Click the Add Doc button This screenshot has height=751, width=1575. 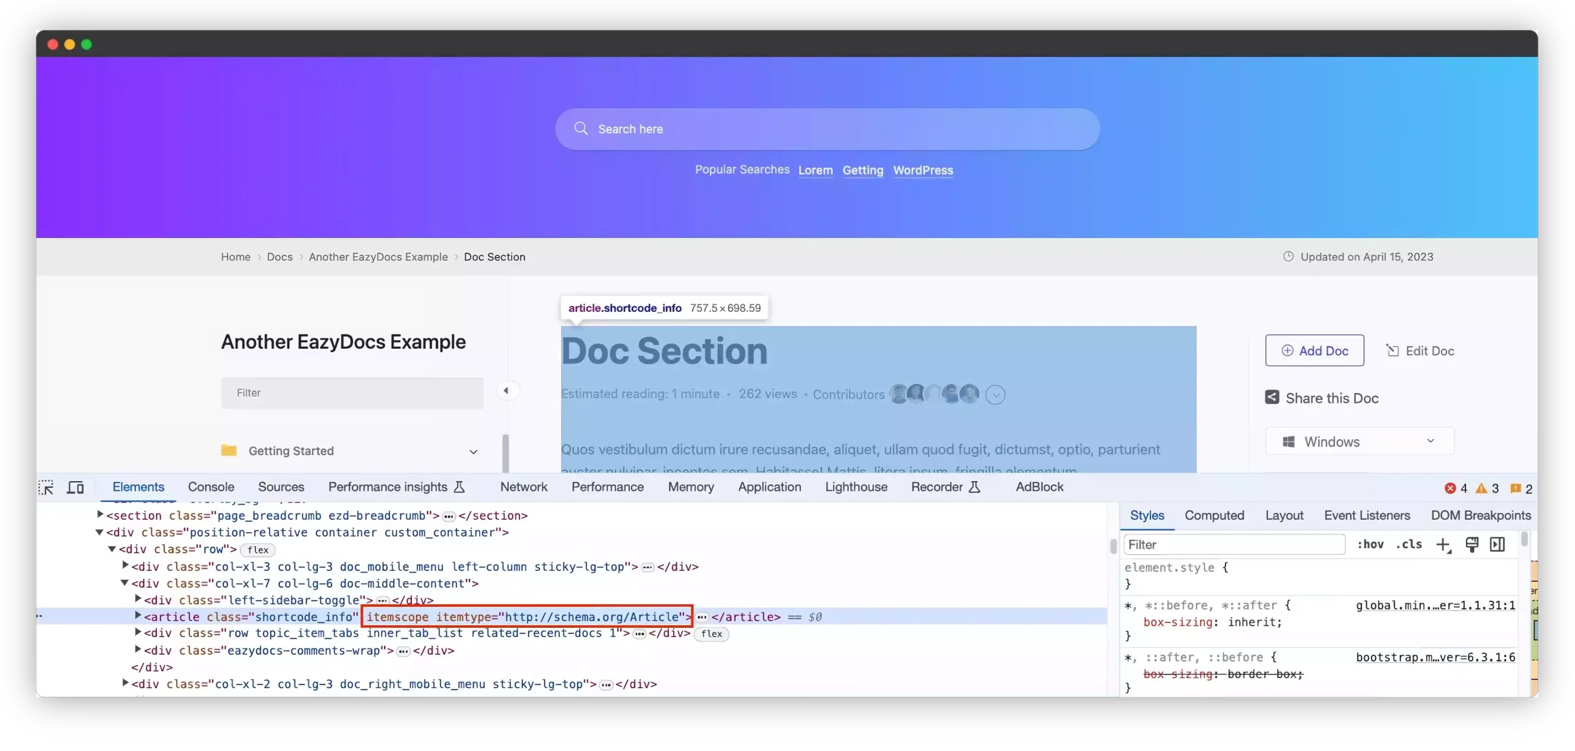coord(1314,350)
